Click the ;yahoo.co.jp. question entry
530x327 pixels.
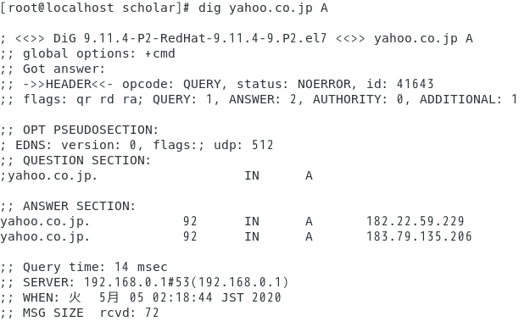49,176
